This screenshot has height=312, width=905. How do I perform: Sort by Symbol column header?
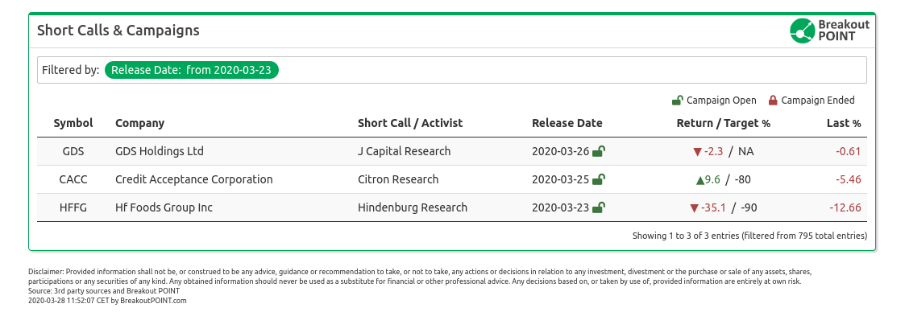pyautogui.click(x=73, y=123)
